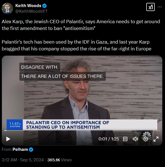The image size is (165, 167).
Task: Open the Keith Woods display name
Action: (28, 6)
